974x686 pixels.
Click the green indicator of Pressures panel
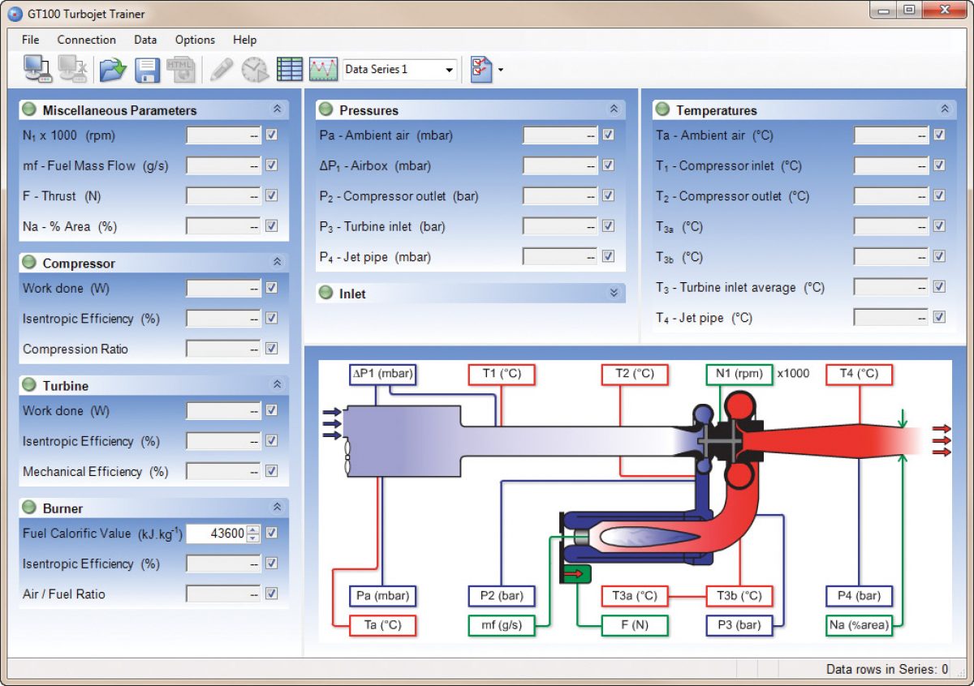(x=326, y=109)
